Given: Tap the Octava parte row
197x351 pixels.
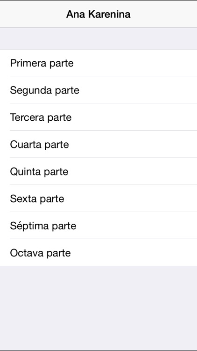Looking at the screenshot, I should [x=98, y=253].
